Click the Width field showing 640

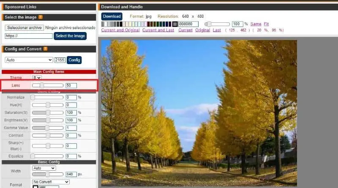pos(71,174)
